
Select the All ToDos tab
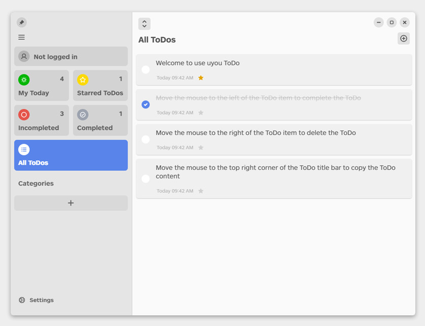[x=70, y=155]
